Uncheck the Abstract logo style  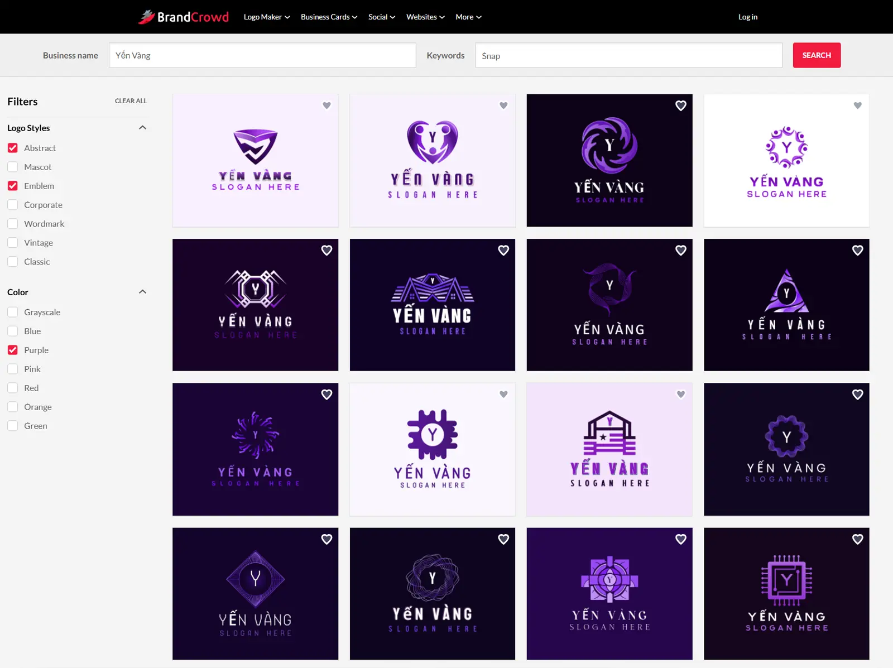point(13,148)
